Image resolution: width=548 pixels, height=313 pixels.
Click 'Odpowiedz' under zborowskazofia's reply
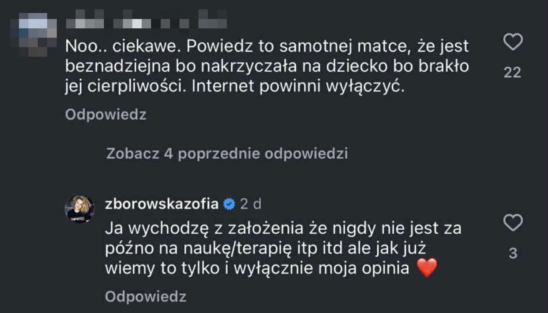point(145,297)
